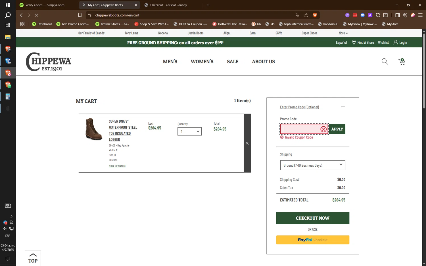Open the browser extensions puzzle icon
This screenshot has height=266, width=426.
click(378, 15)
